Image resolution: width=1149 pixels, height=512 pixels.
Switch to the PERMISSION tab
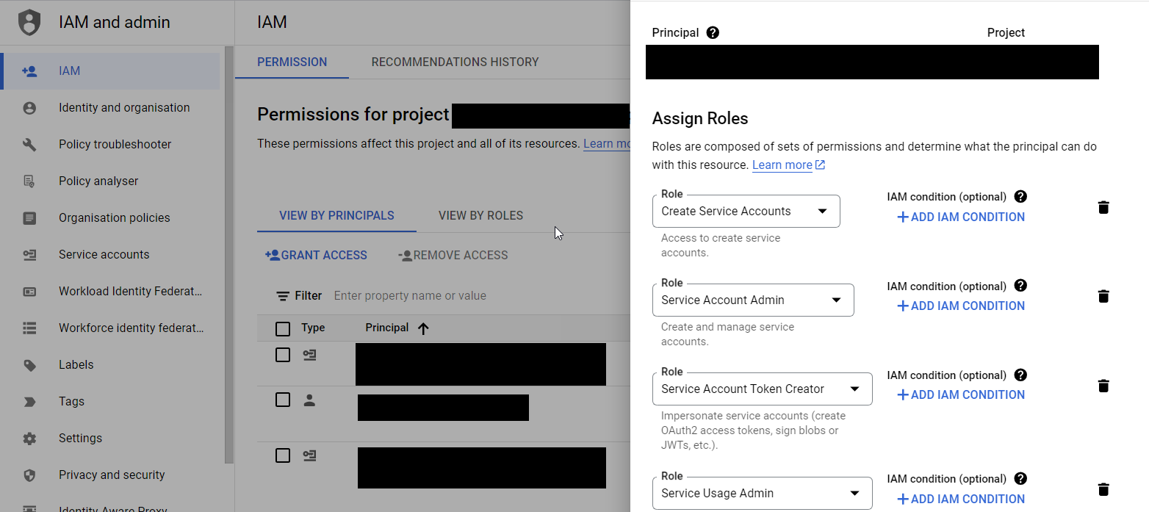point(292,62)
